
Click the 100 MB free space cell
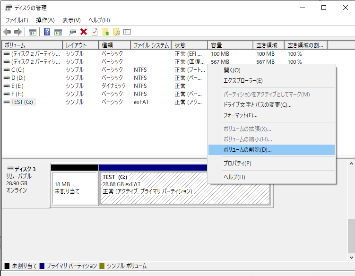265,54
